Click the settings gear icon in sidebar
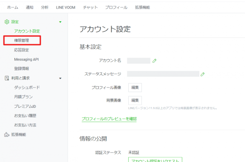This screenshot has height=162, width=245. pyautogui.click(x=7, y=22)
